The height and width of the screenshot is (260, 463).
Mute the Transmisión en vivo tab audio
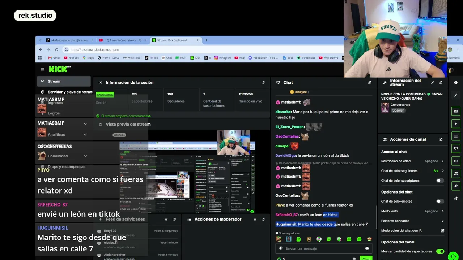click(140, 40)
